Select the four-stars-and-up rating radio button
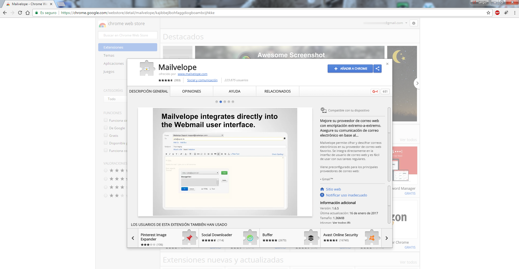This screenshot has height=269, width=519. coord(106,179)
